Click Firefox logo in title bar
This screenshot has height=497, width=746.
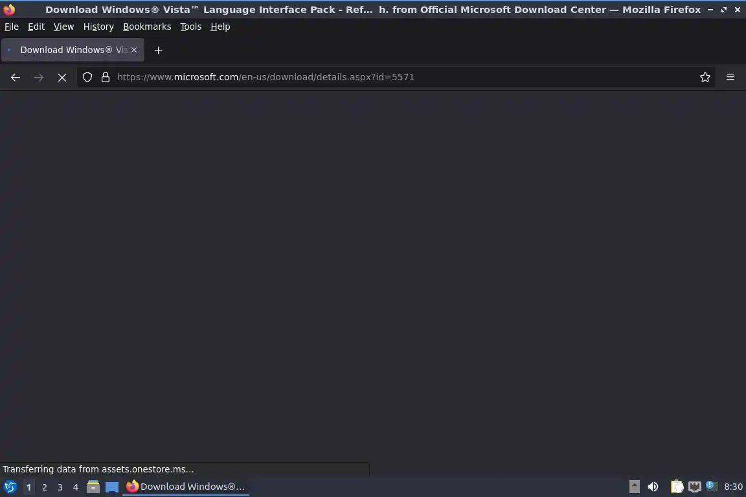(9, 10)
